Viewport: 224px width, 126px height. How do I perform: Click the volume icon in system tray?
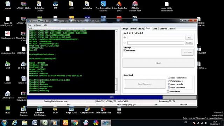click(206, 123)
